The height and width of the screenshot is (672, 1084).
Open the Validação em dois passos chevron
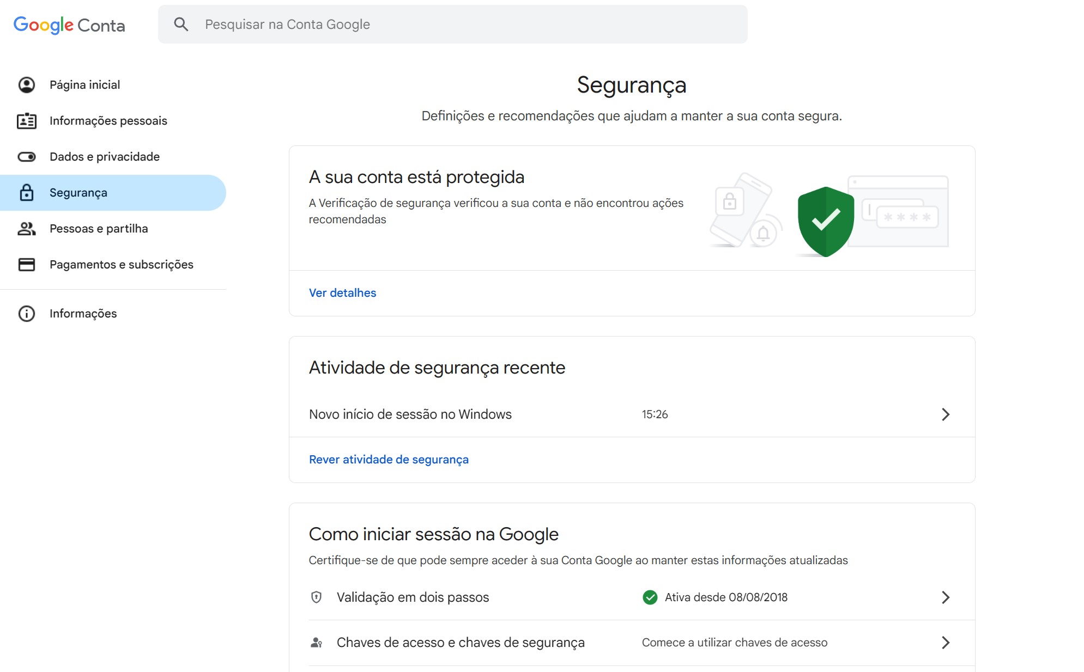click(946, 597)
